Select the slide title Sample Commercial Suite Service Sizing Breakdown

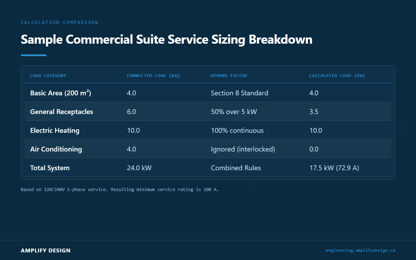pyautogui.click(x=166, y=39)
